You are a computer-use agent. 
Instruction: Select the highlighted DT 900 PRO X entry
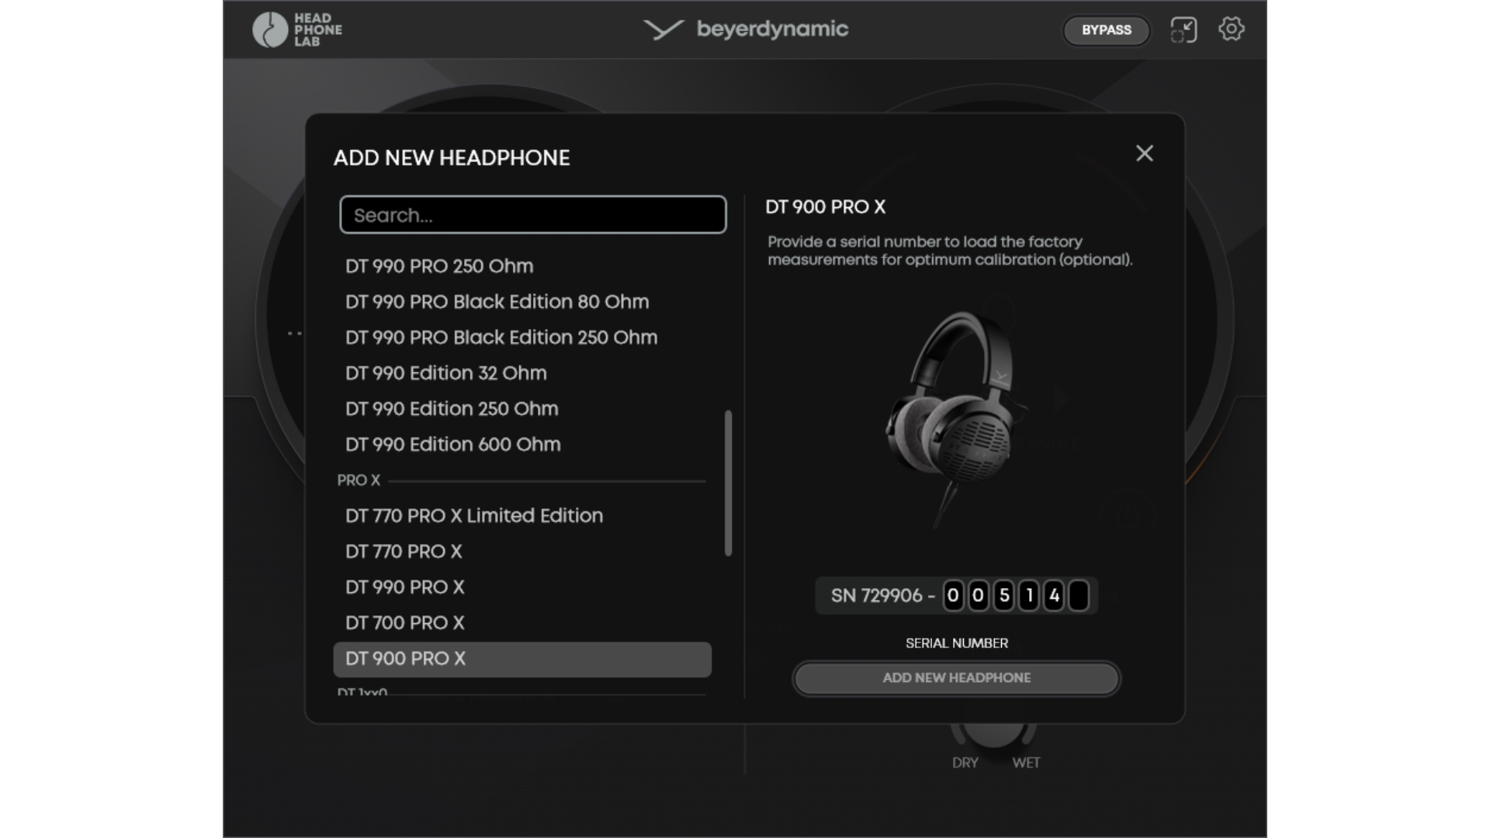pos(522,659)
